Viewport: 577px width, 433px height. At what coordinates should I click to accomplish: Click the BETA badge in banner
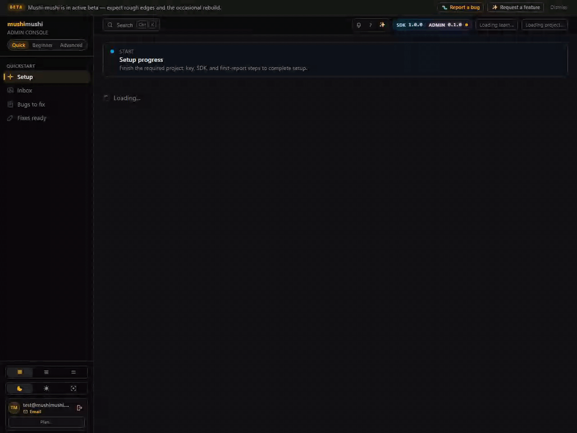(x=16, y=7)
